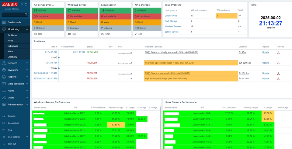Click Windows server '2 Unknown' gray bar

(82, 28)
